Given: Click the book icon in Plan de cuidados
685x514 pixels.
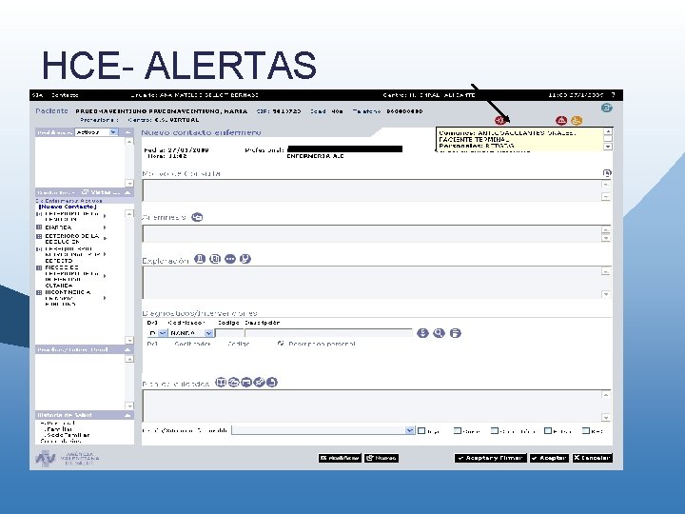Looking at the screenshot, I should click(221, 383).
